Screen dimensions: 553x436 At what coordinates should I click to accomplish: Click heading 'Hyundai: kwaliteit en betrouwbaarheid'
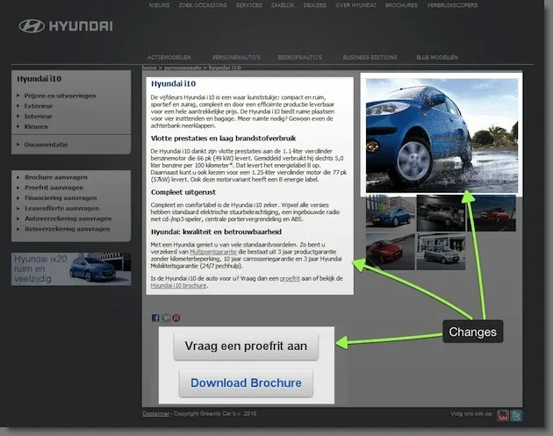click(216, 232)
